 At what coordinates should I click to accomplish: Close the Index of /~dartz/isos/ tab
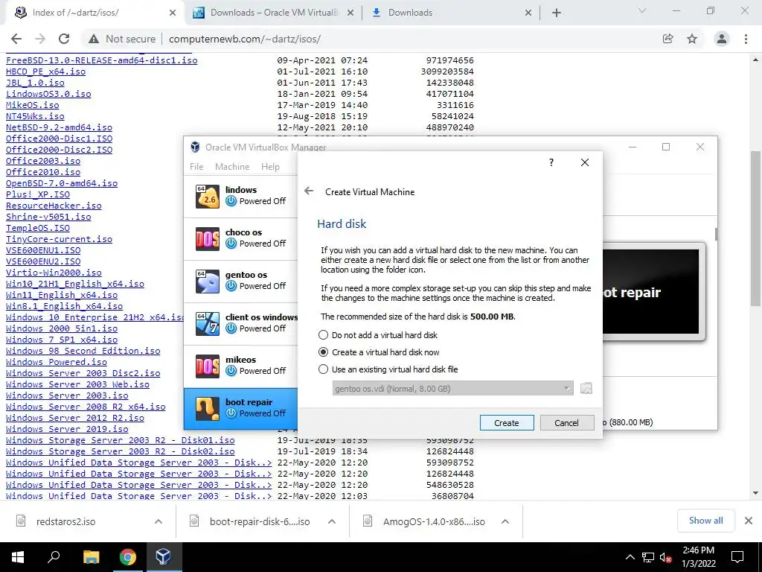(x=173, y=13)
